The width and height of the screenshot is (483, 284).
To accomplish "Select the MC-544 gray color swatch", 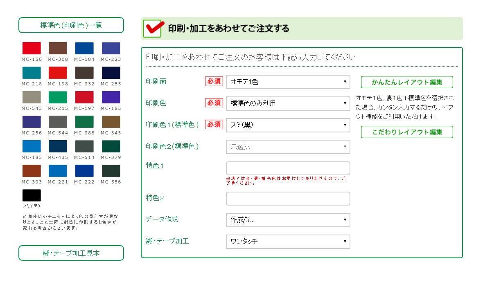I will (x=58, y=122).
